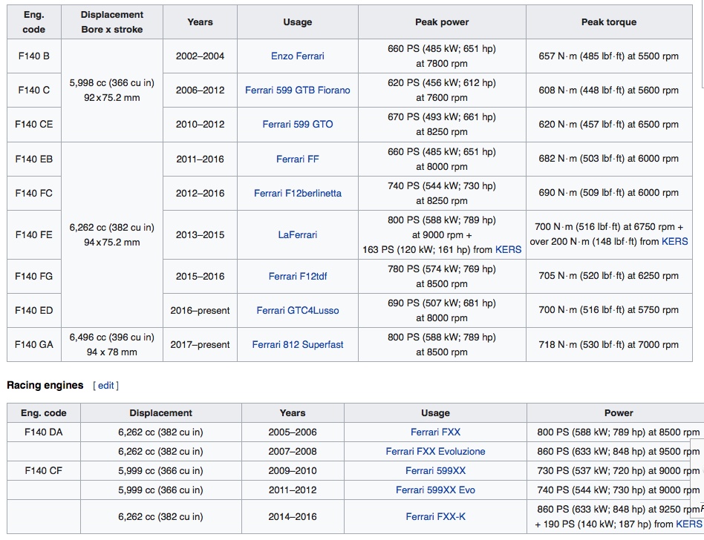Click the 718 N·m at 7000 rpm cell
This screenshot has height=540, width=704.
(x=609, y=344)
